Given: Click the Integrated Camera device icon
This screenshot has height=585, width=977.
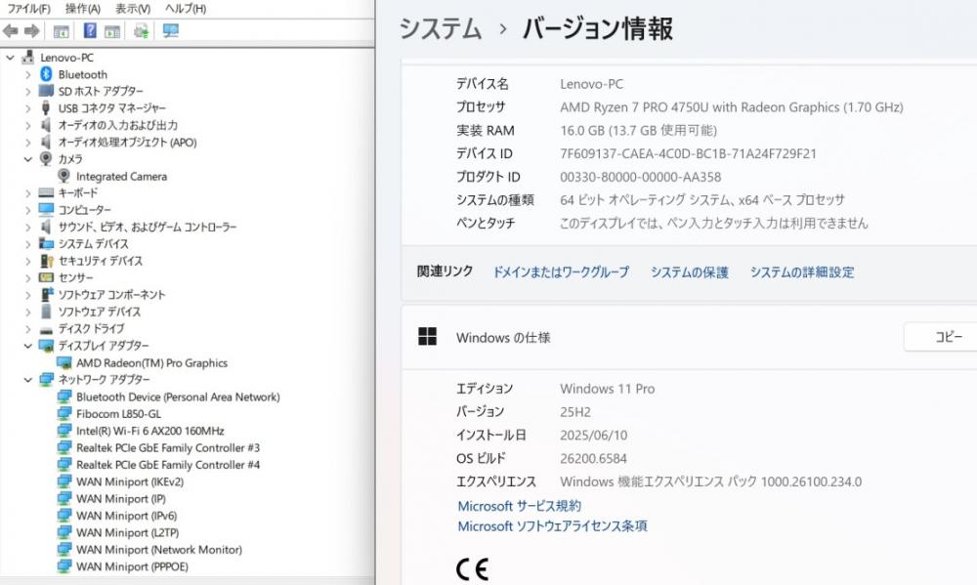Looking at the screenshot, I should (64, 176).
